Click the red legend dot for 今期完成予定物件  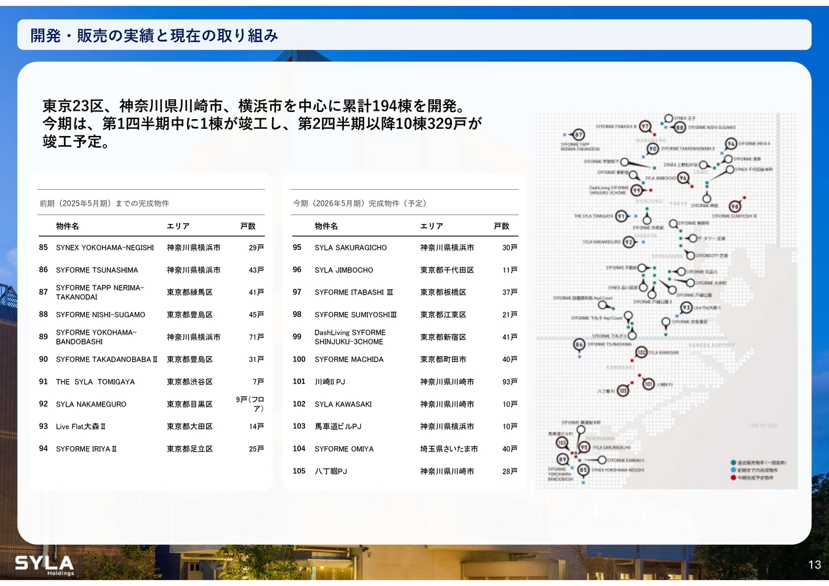pyautogui.click(x=732, y=478)
